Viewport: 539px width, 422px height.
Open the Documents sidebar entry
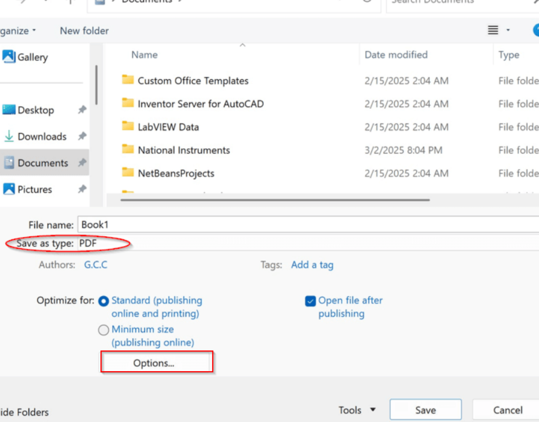[x=42, y=162]
